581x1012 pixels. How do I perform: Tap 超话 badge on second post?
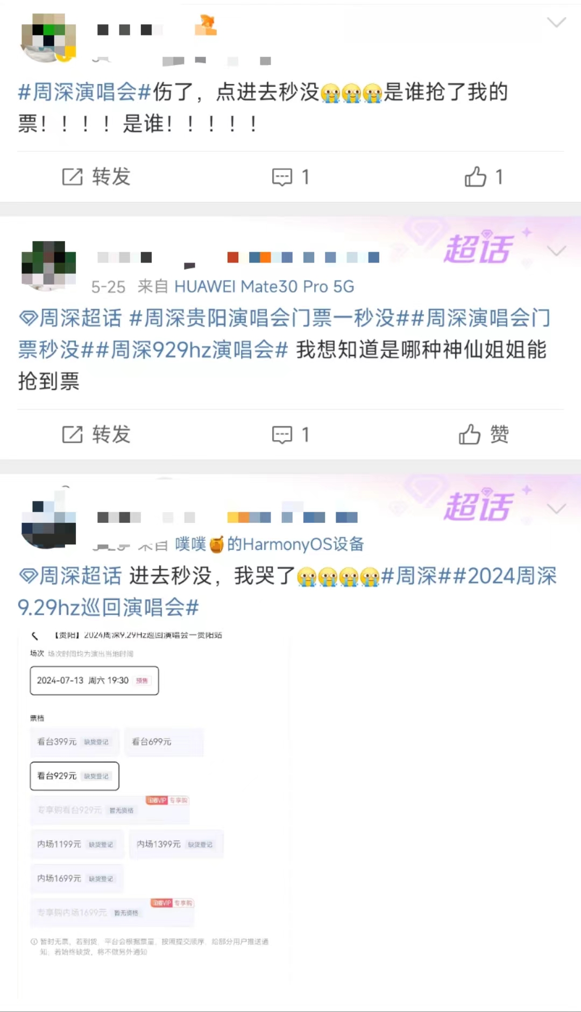pyautogui.click(x=478, y=250)
